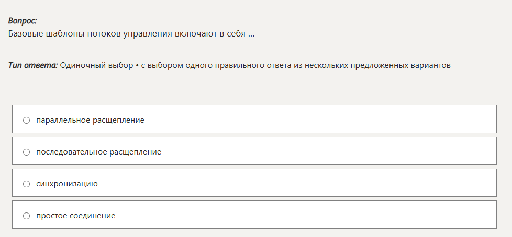Mark the синхронизацию radio button
The image size is (512, 237).
tap(27, 184)
